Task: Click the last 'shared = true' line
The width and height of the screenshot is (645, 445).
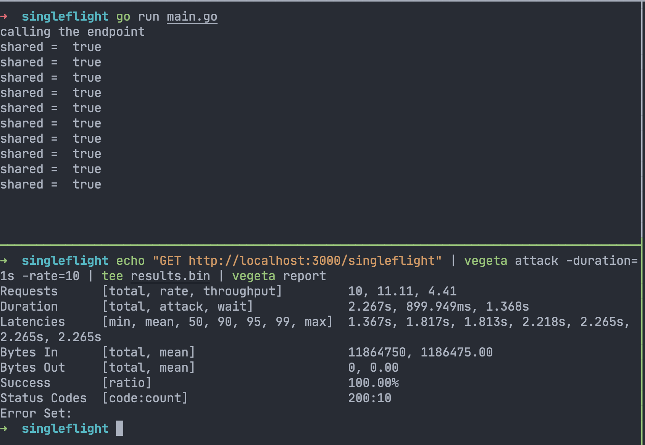Action: coord(51,184)
